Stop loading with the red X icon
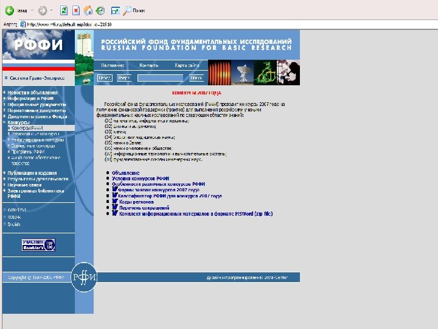438x329 pixels. point(75,10)
